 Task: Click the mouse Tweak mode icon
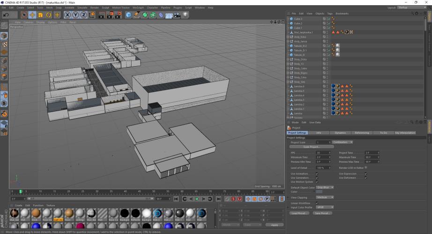pos(4,95)
